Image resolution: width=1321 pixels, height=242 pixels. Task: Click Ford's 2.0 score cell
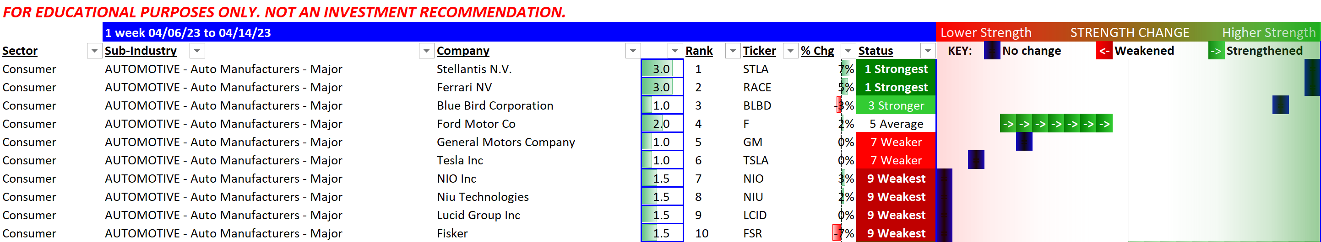(x=662, y=124)
